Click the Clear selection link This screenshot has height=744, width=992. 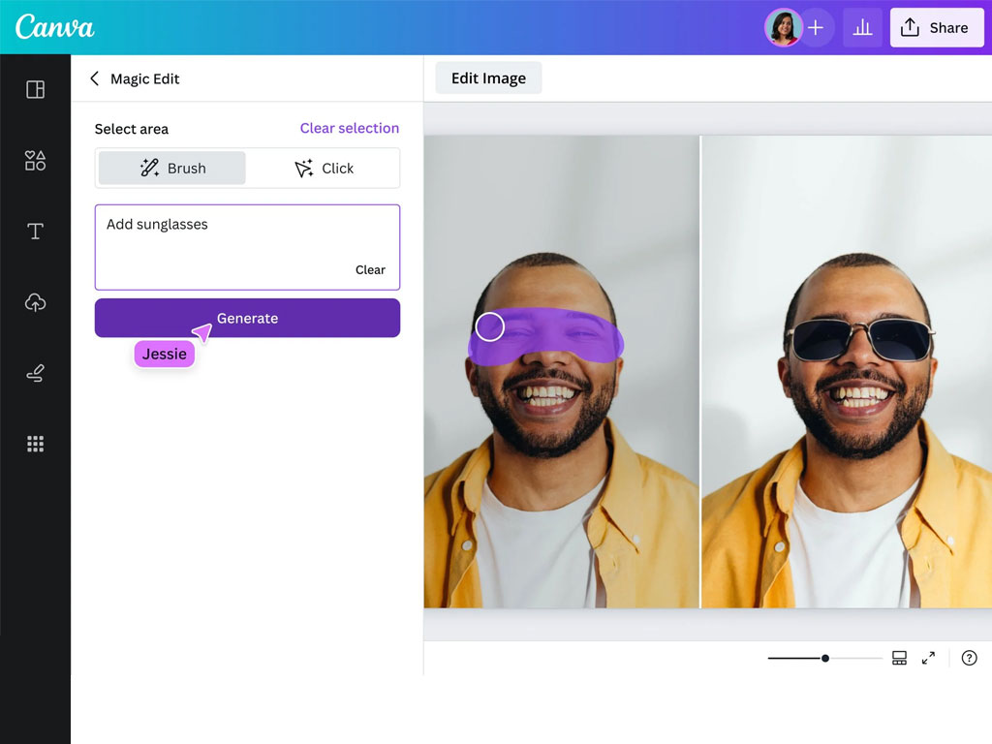[x=349, y=128]
